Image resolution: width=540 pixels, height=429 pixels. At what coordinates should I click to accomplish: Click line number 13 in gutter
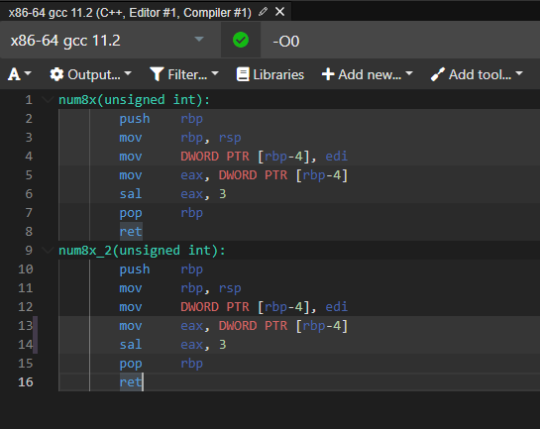[26, 326]
